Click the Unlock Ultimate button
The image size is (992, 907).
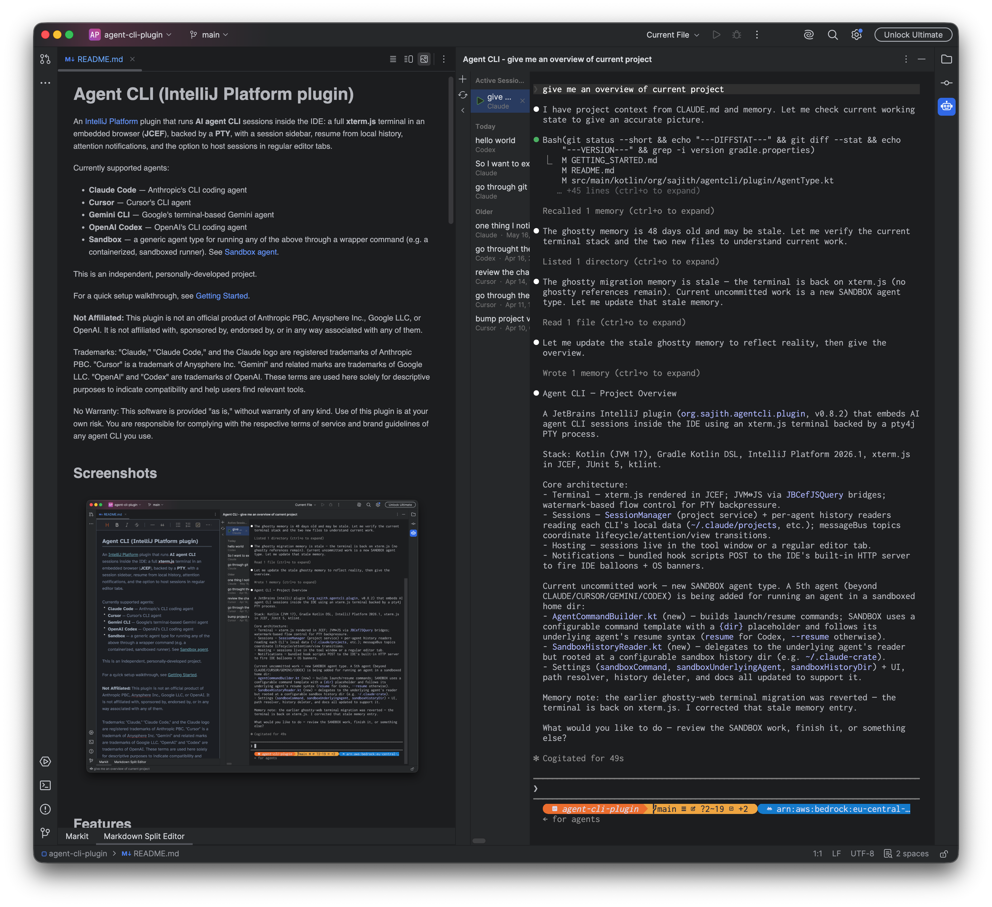click(913, 34)
